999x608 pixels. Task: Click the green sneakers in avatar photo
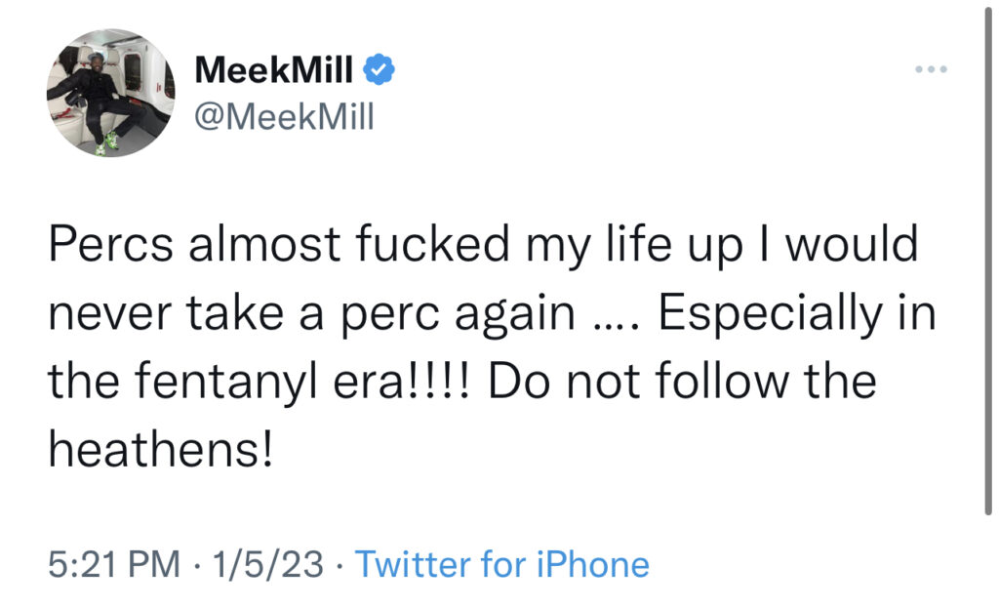[108, 143]
